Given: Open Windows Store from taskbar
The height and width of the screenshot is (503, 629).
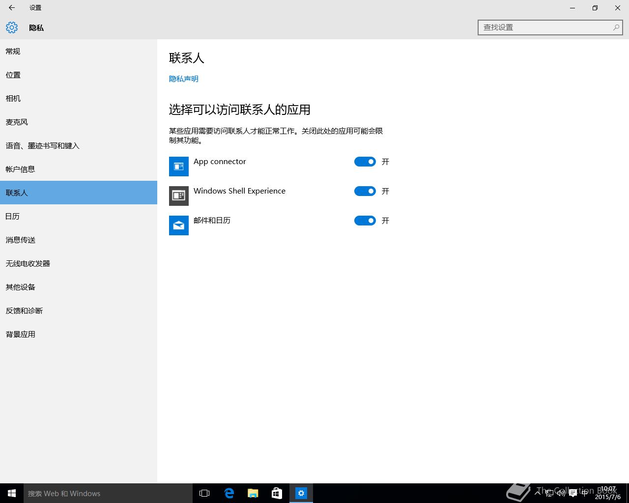Looking at the screenshot, I should (x=277, y=493).
